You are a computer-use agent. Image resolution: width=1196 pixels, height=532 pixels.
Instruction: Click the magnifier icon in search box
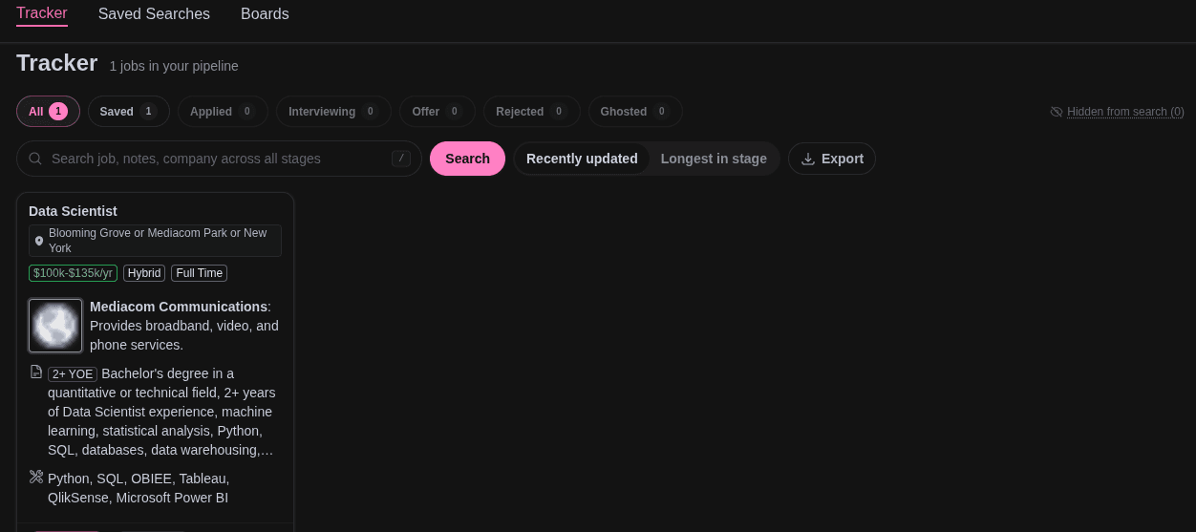point(35,159)
